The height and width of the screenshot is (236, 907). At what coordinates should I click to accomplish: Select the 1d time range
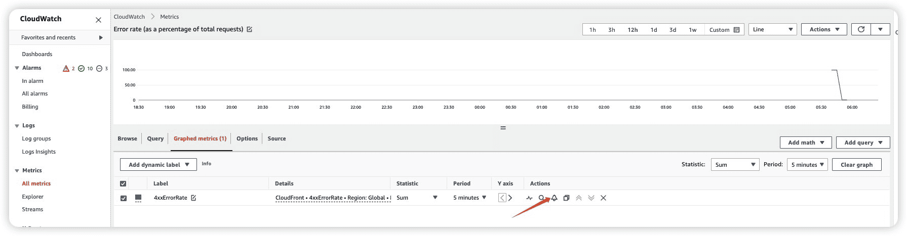tap(654, 30)
